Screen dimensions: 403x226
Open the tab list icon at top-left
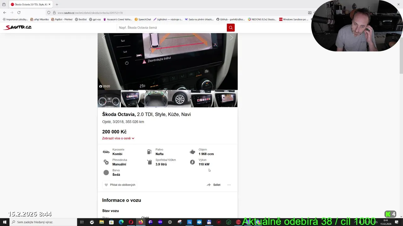pos(4,4)
